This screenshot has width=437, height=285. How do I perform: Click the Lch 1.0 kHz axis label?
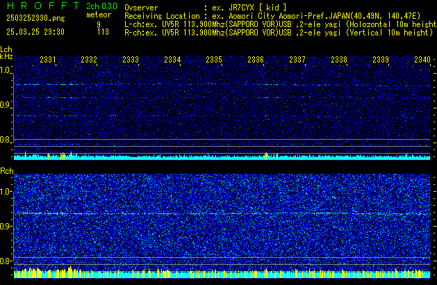(6, 70)
